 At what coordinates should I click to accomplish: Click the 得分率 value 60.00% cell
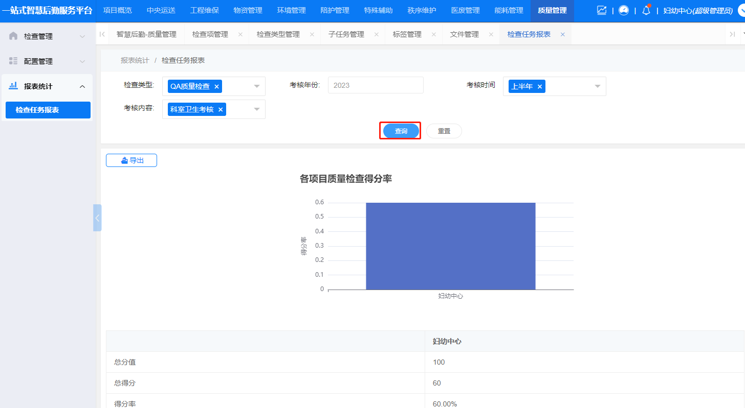pyautogui.click(x=584, y=401)
